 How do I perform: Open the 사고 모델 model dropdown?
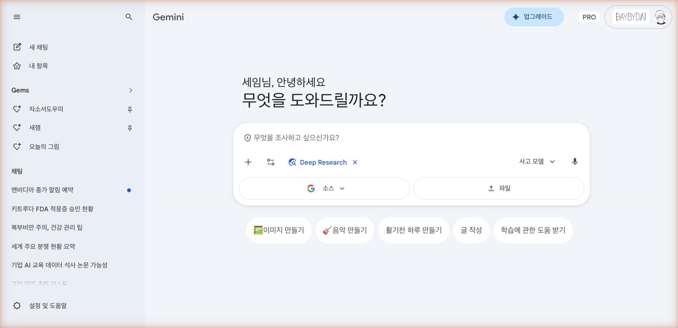click(537, 162)
